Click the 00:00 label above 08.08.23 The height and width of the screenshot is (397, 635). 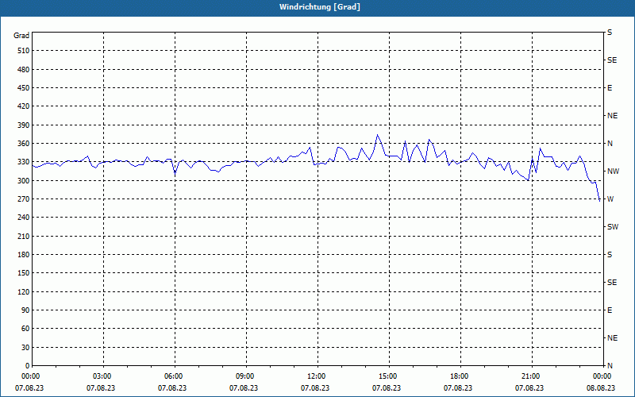click(602, 376)
